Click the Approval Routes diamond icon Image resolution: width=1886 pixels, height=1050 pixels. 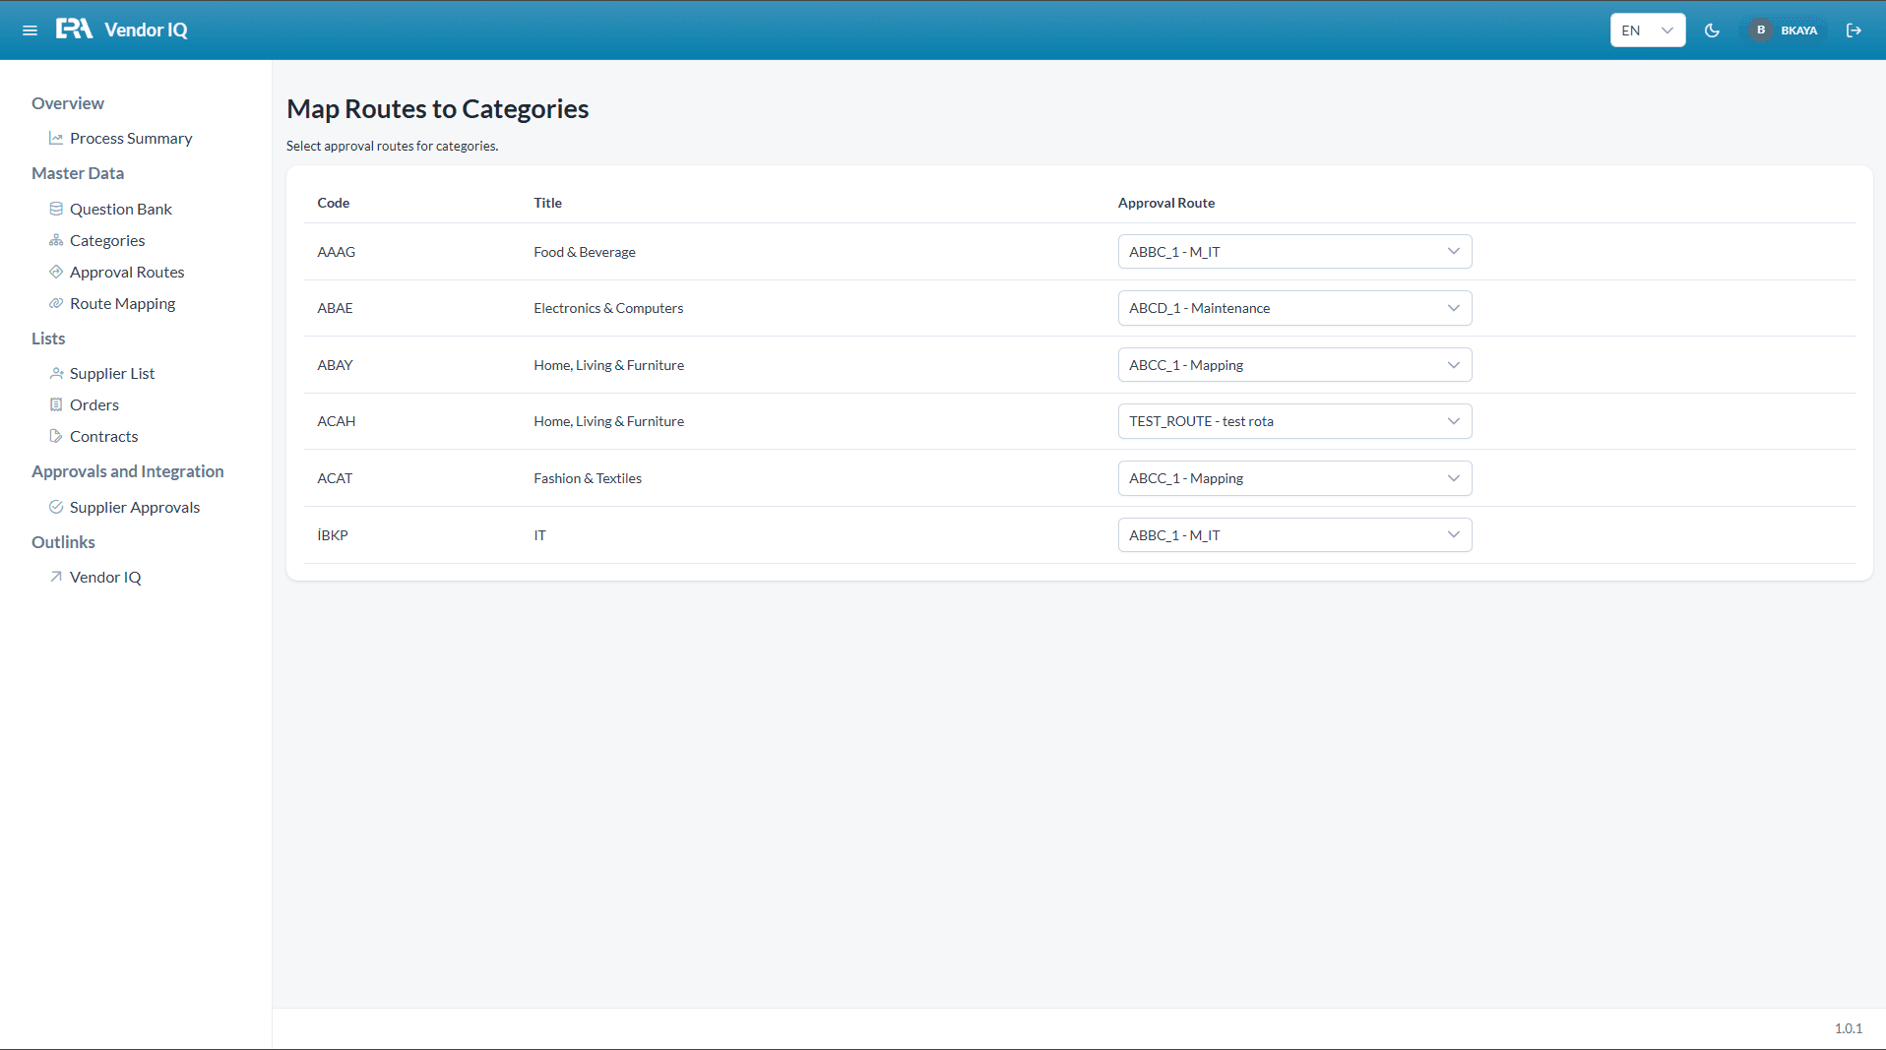[x=56, y=272]
